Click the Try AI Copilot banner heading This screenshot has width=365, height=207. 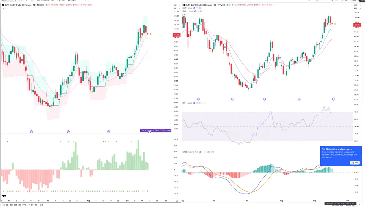coord(337,149)
